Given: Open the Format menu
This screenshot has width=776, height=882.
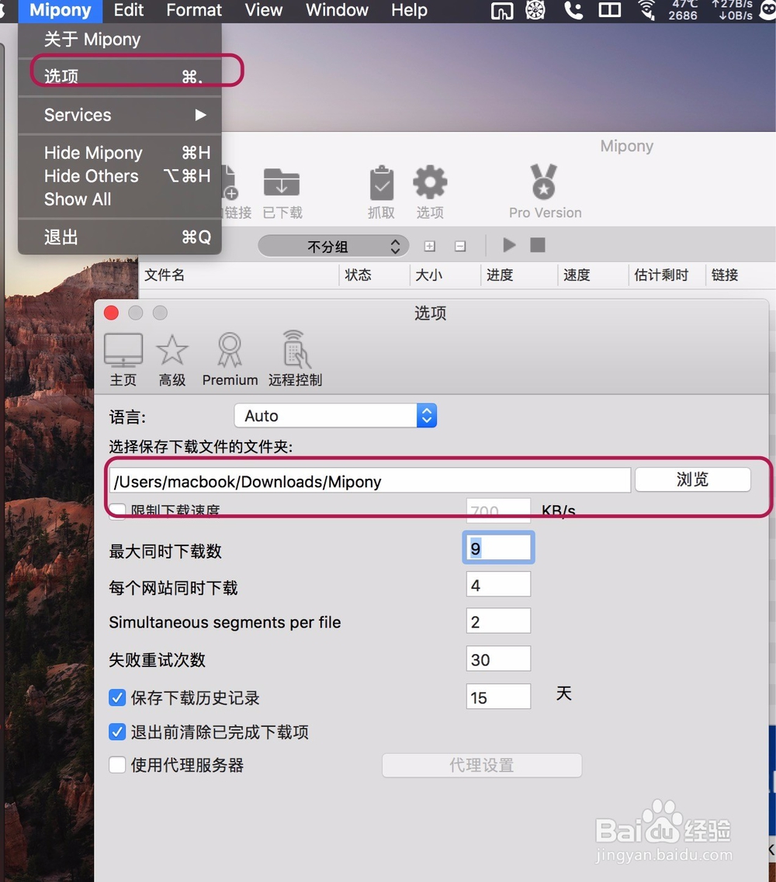Looking at the screenshot, I should pyautogui.click(x=194, y=10).
